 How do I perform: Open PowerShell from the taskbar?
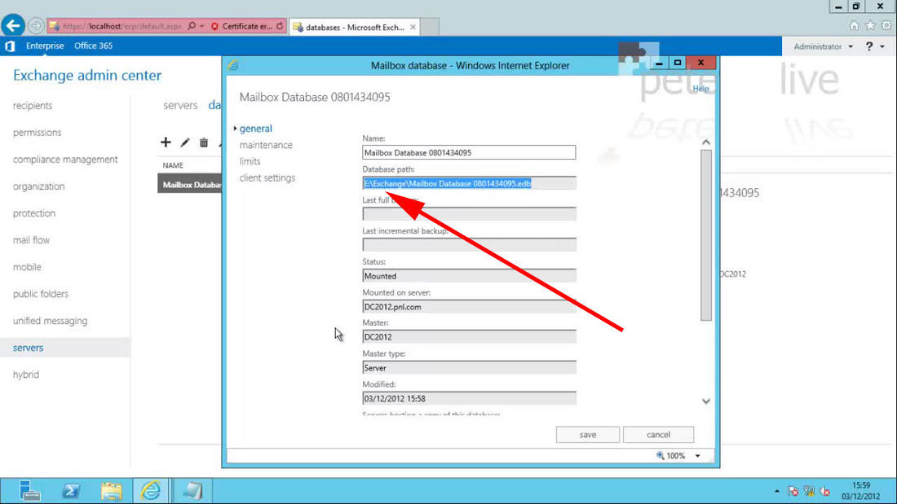point(71,491)
